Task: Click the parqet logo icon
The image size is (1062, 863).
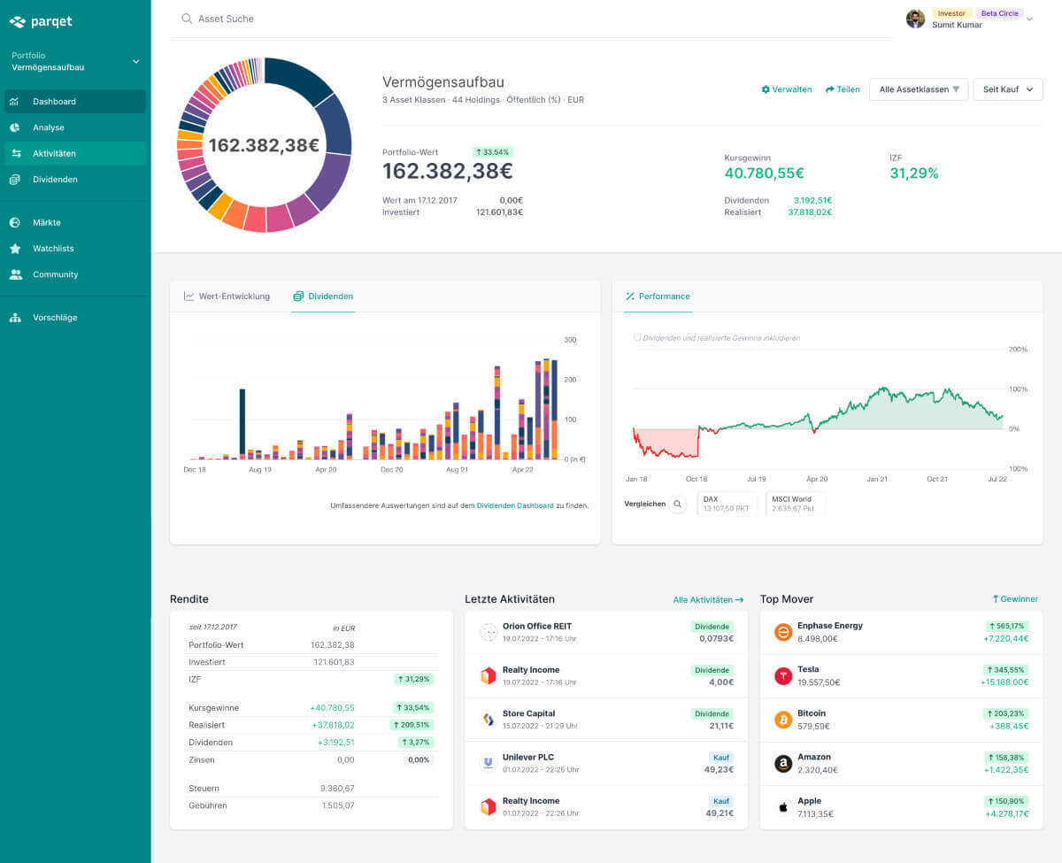Action: click(x=17, y=21)
